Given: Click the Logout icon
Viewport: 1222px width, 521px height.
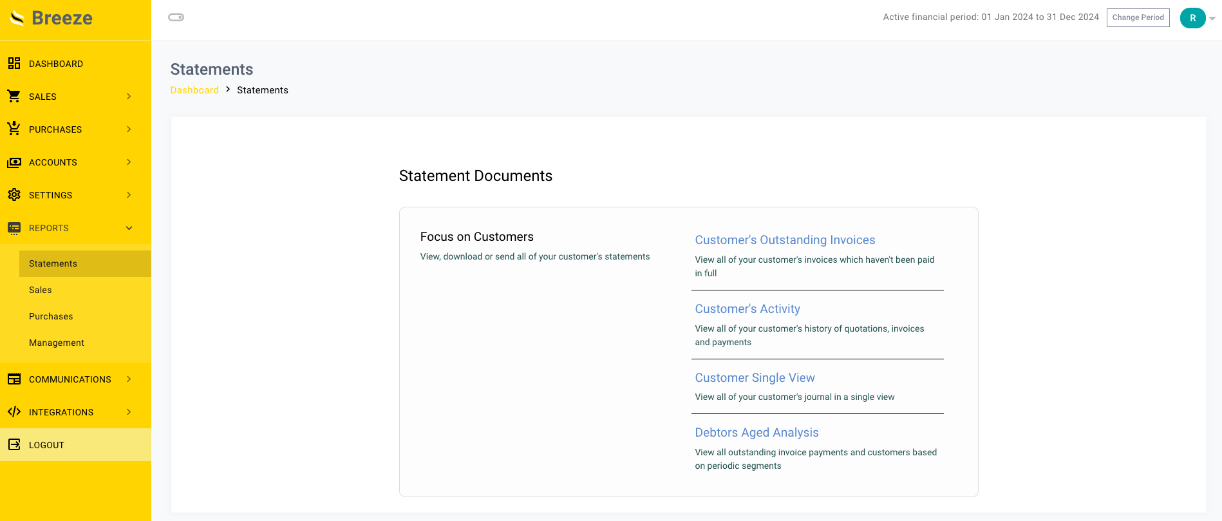Looking at the screenshot, I should 14,444.
